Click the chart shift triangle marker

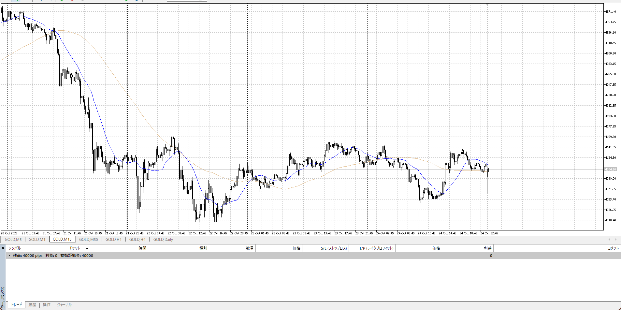pyautogui.click(x=487, y=4)
